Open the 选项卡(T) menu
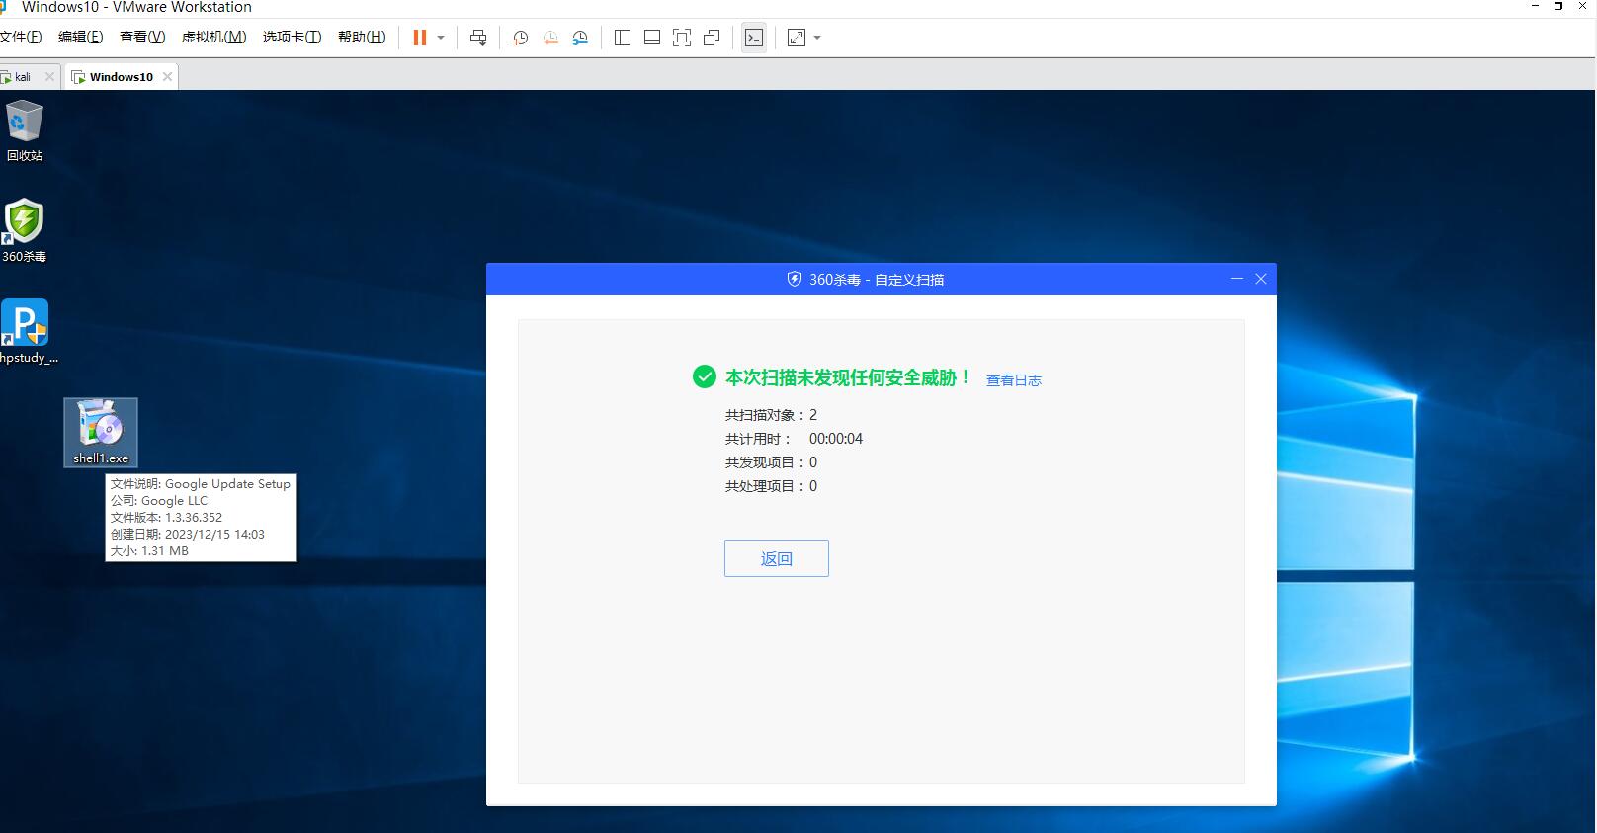The height and width of the screenshot is (833, 1597). pos(292,37)
